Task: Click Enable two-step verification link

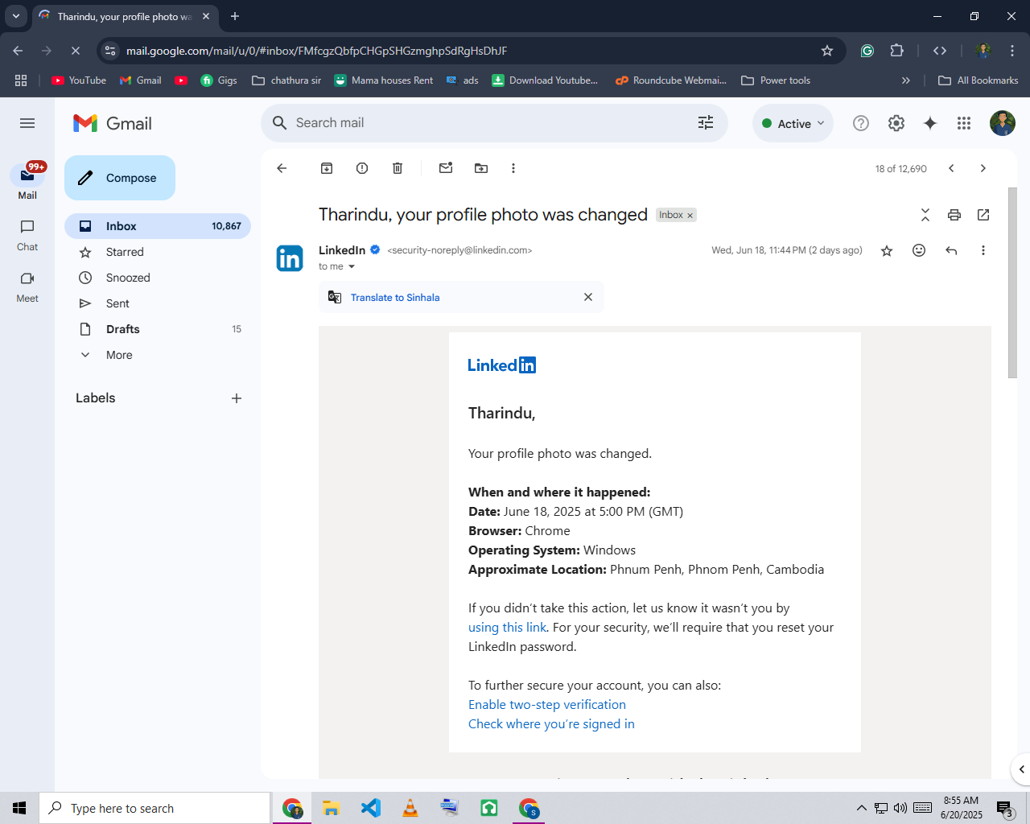Action: point(547,705)
